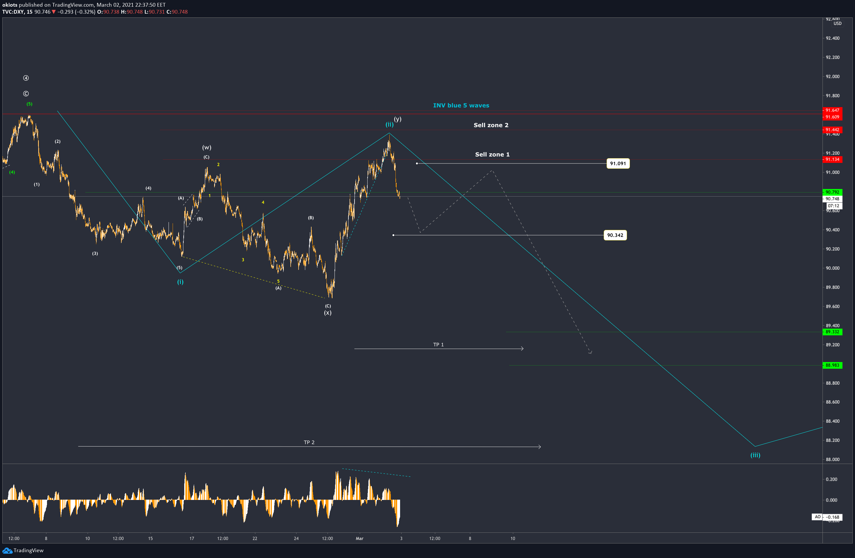
Task: Click the 90.000 price axis level
Action: tap(832, 268)
